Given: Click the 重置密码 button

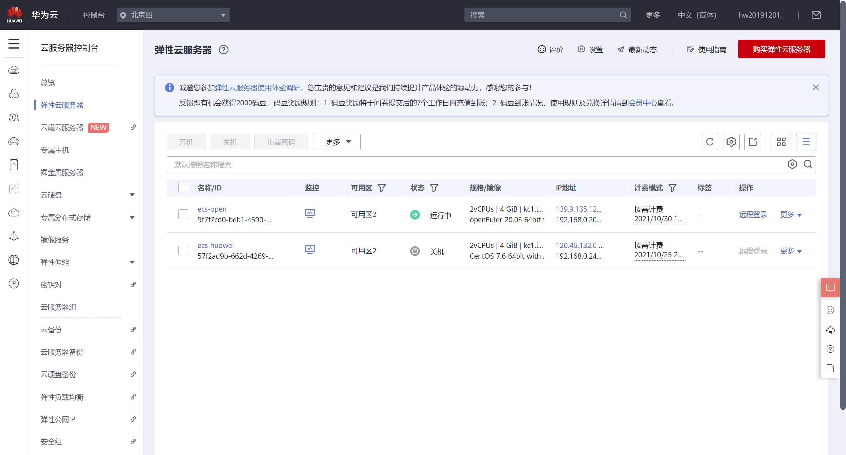Looking at the screenshot, I should point(281,142).
